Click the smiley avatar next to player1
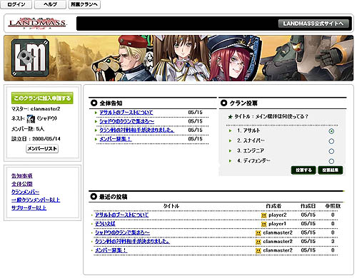The width and height of the screenshot is (357, 278). point(263,224)
